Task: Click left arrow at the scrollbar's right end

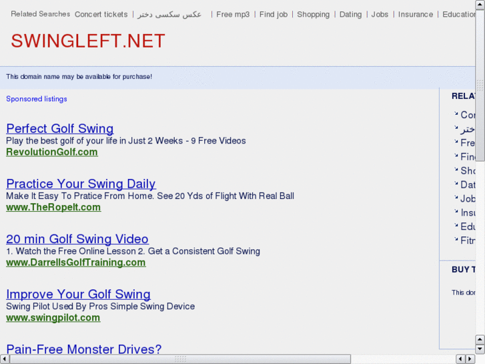Action: [460, 359]
